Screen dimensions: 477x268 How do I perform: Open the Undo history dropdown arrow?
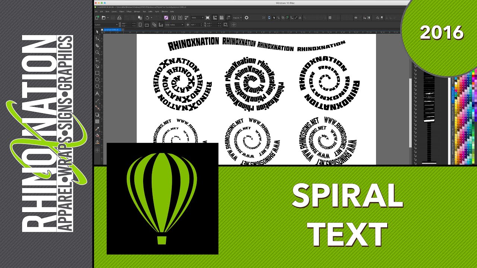coord(151,17)
